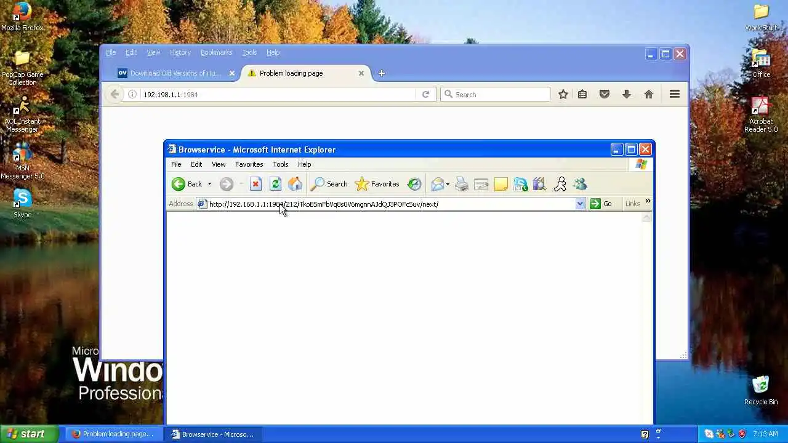Open the Firefox Bookmarks menu
The height and width of the screenshot is (443, 788).
pyautogui.click(x=216, y=52)
